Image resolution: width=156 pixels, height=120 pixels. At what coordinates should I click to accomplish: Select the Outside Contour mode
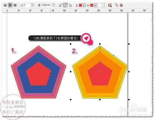pos(15,5)
